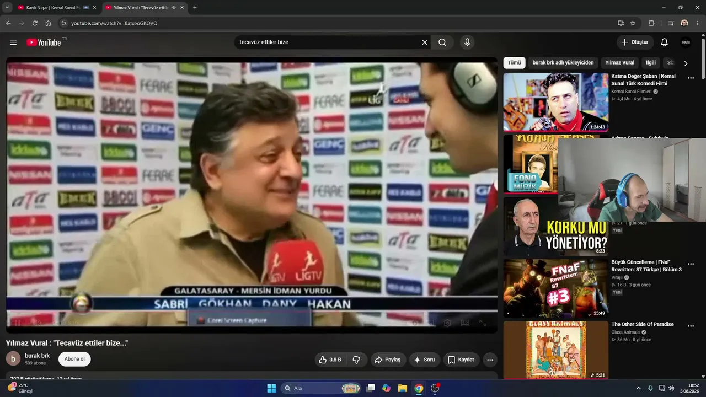The width and height of the screenshot is (706, 397).
Task: Start voice search with the microphone
Action: pyautogui.click(x=467, y=42)
